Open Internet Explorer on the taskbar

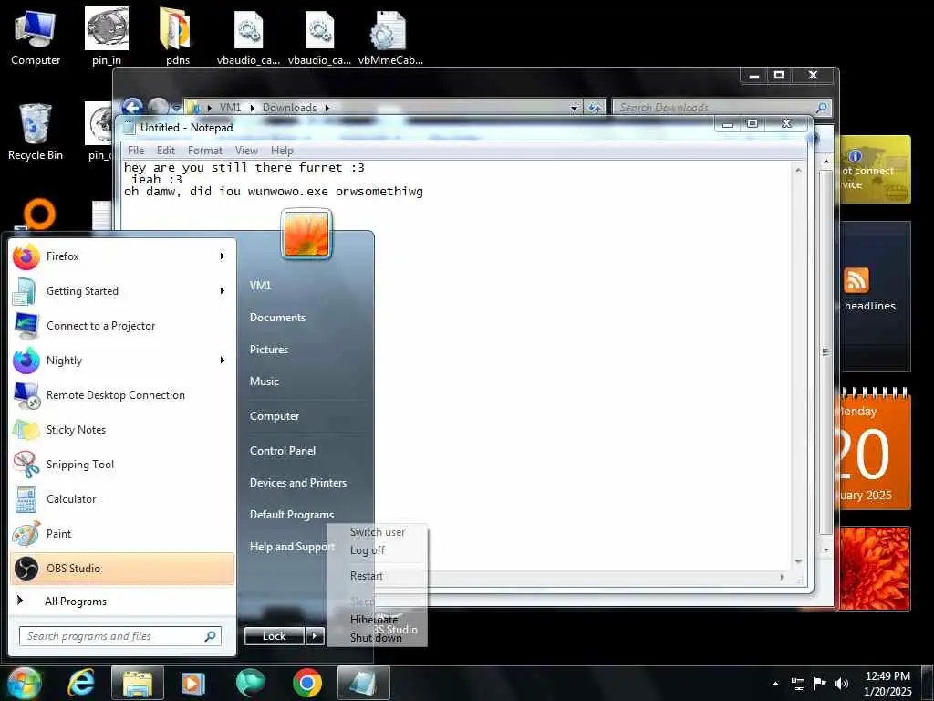[81, 683]
